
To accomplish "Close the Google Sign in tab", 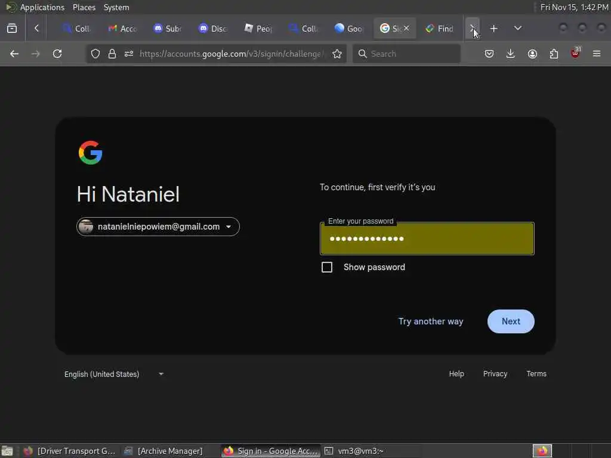I will pos(406,28).
